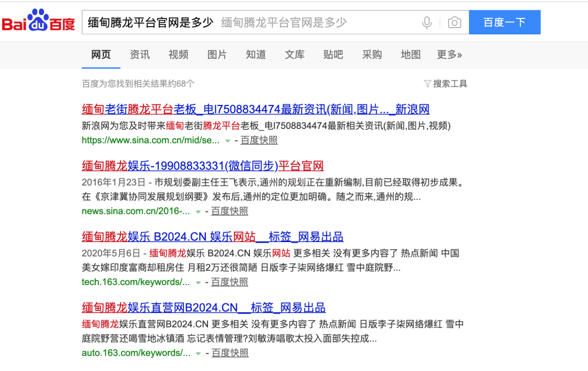Open the 图片 tab
The image size is (588, 371).
tap(217, 54)
